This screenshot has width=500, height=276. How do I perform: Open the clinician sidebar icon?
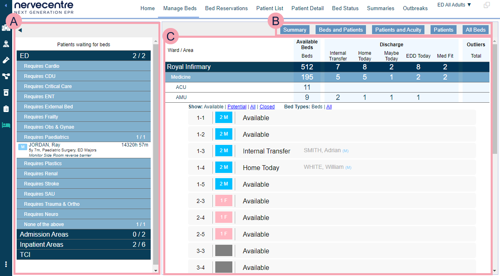[6, 44]
